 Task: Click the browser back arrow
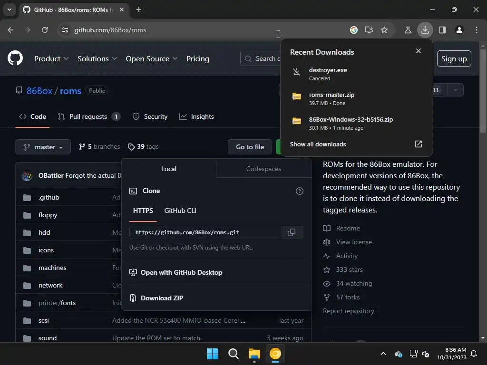pos(10,30)
